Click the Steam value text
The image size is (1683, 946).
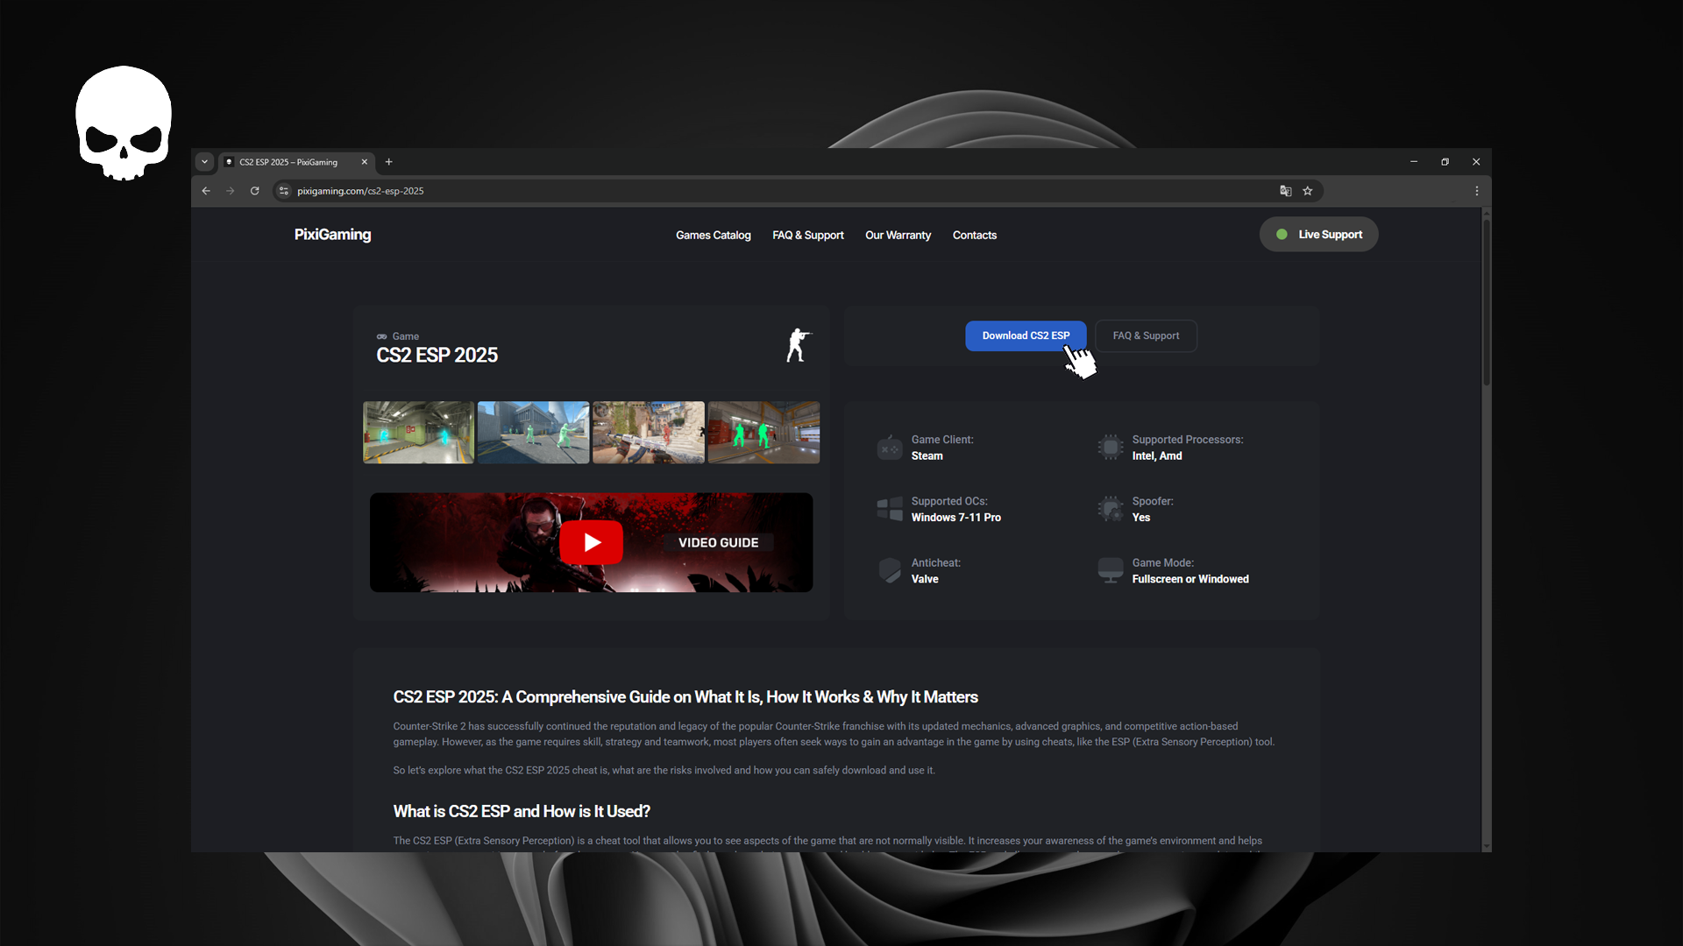927,455
